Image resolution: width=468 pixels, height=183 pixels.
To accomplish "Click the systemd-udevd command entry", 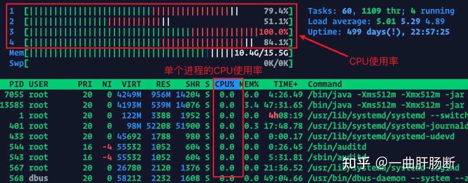I will (x=381, y=137).
